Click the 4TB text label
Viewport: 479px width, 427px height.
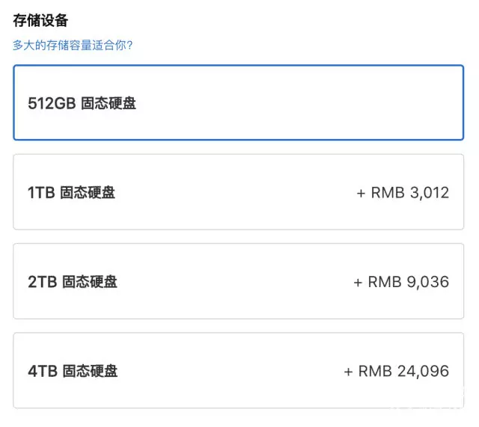tap(43, 371)
